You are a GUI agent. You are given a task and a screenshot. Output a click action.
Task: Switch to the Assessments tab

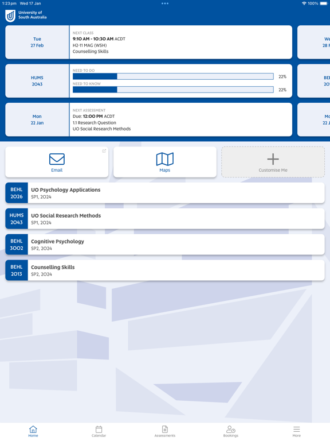165,431
